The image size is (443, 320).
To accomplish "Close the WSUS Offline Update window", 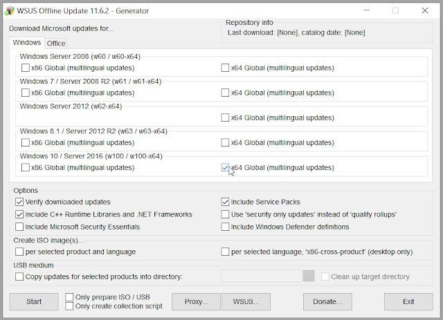I will point(425,10).
